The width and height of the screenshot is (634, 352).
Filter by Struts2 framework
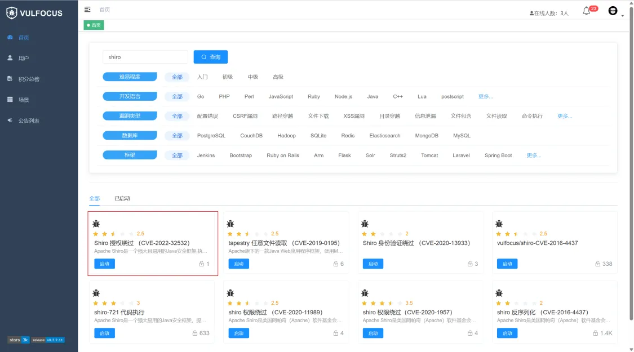398,155
